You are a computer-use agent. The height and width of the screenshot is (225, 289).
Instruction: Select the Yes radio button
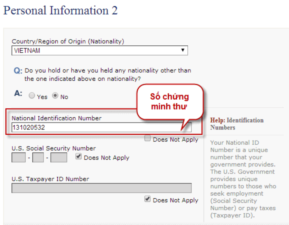(x=32, y=96)
